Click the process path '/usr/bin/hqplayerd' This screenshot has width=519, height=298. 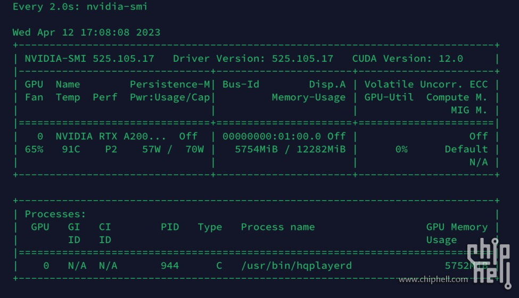click(296, 266)
